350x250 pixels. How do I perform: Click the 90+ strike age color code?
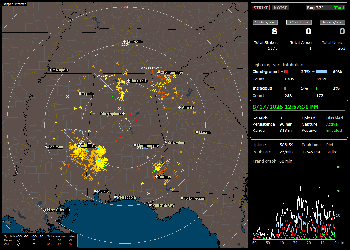(x=71, y=244)
